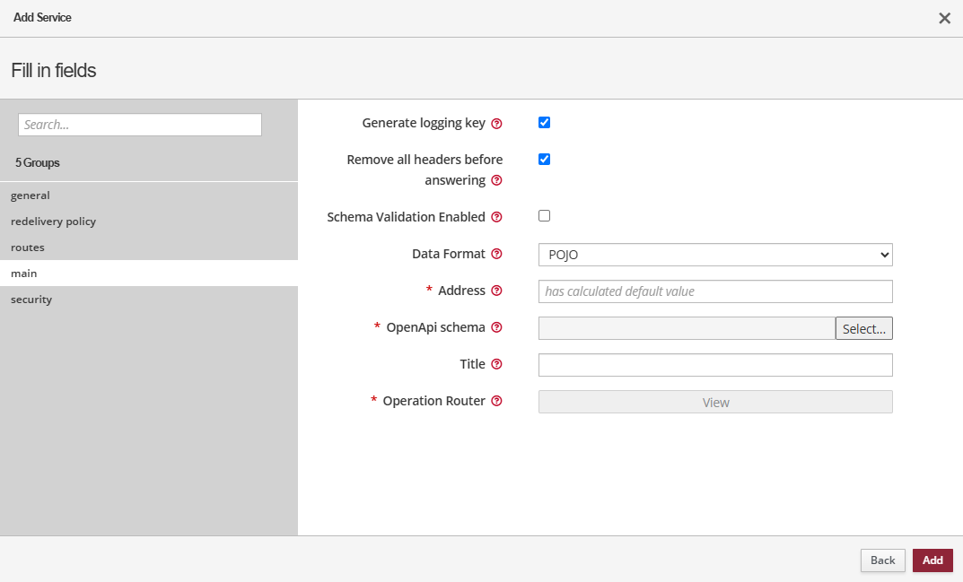Screen dimensions: 963x582
Task: Uncheck the Generate logging key checkbox
Action: click(x=544, y=123)
